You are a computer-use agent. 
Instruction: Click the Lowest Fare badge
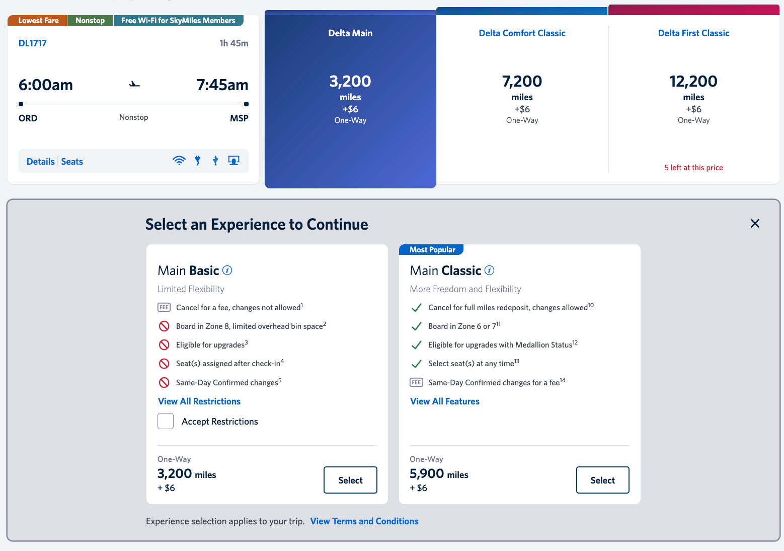(38, 21)
